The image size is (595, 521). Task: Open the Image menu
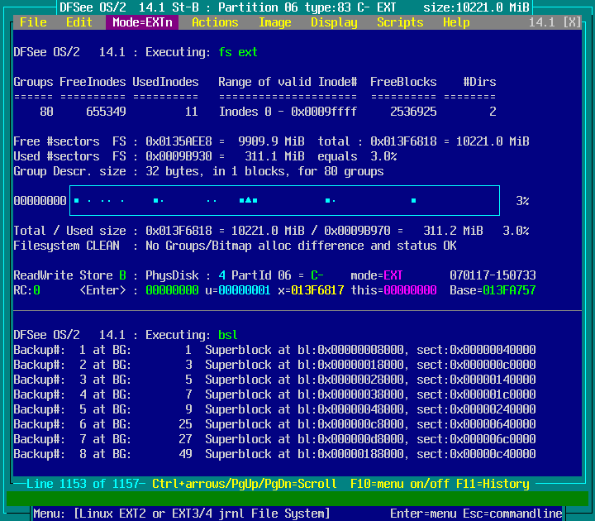274,22
